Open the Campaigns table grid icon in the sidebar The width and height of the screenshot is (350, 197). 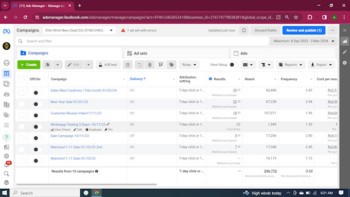tap(7, 74)
